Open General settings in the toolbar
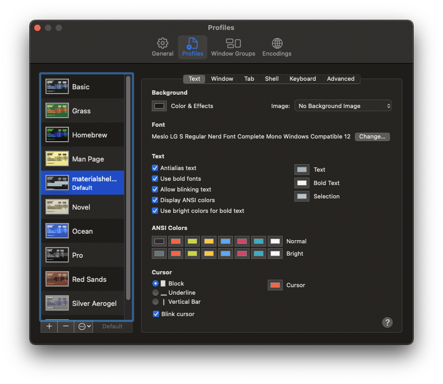 pyautogui.click(x=162, y=47)
